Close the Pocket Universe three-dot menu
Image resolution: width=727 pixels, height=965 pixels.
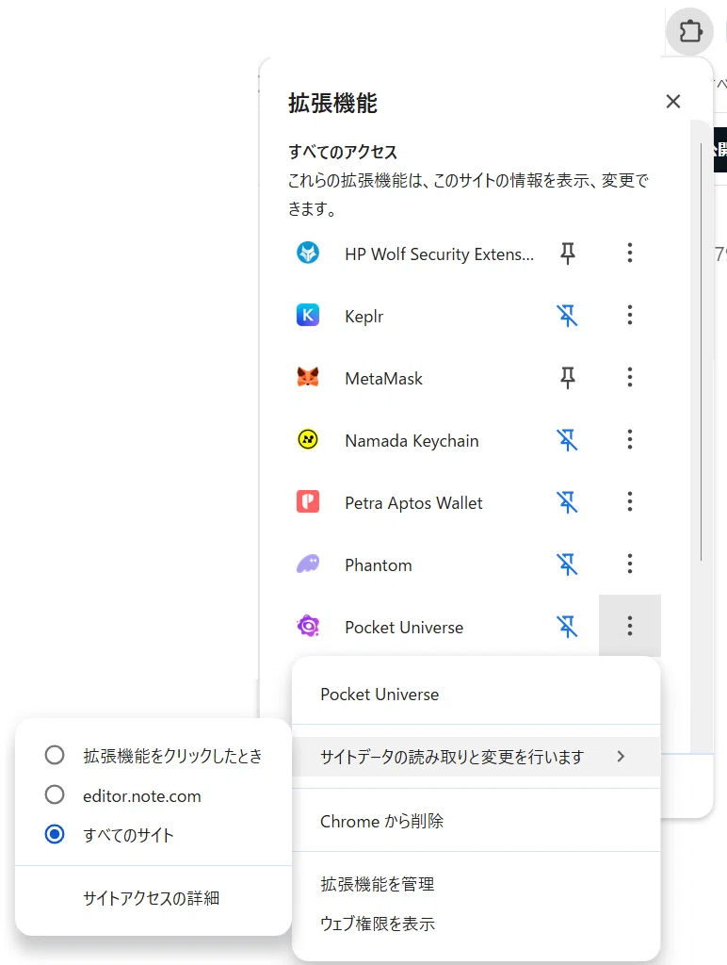tap(629, 626)
